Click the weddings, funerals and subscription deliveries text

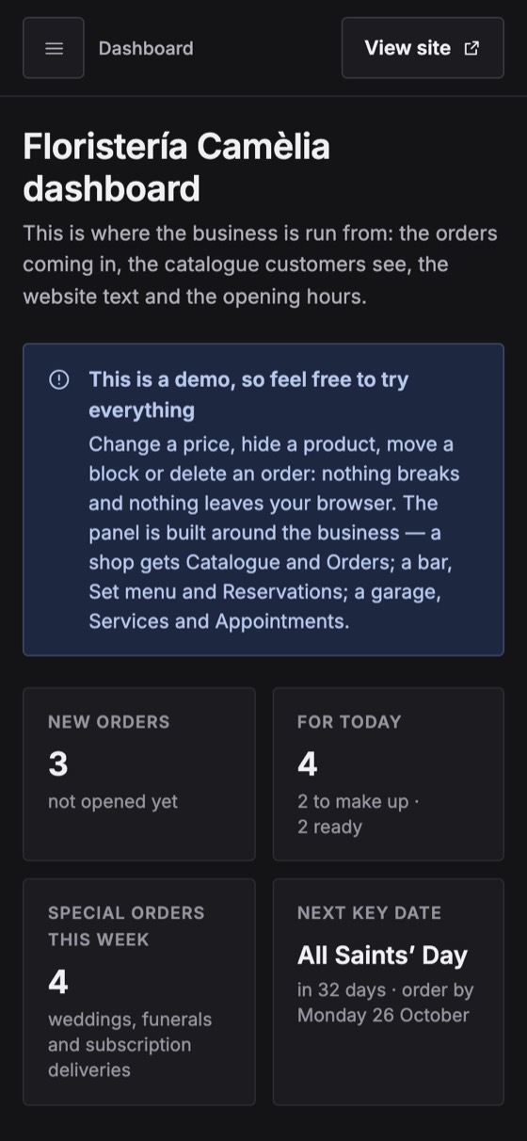coord(130,1045)
